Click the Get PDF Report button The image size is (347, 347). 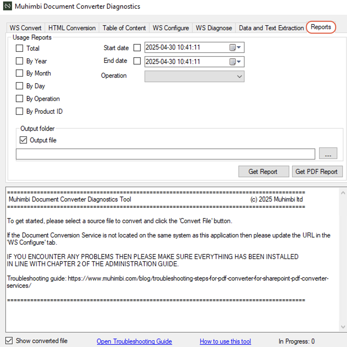coord(317,172)
